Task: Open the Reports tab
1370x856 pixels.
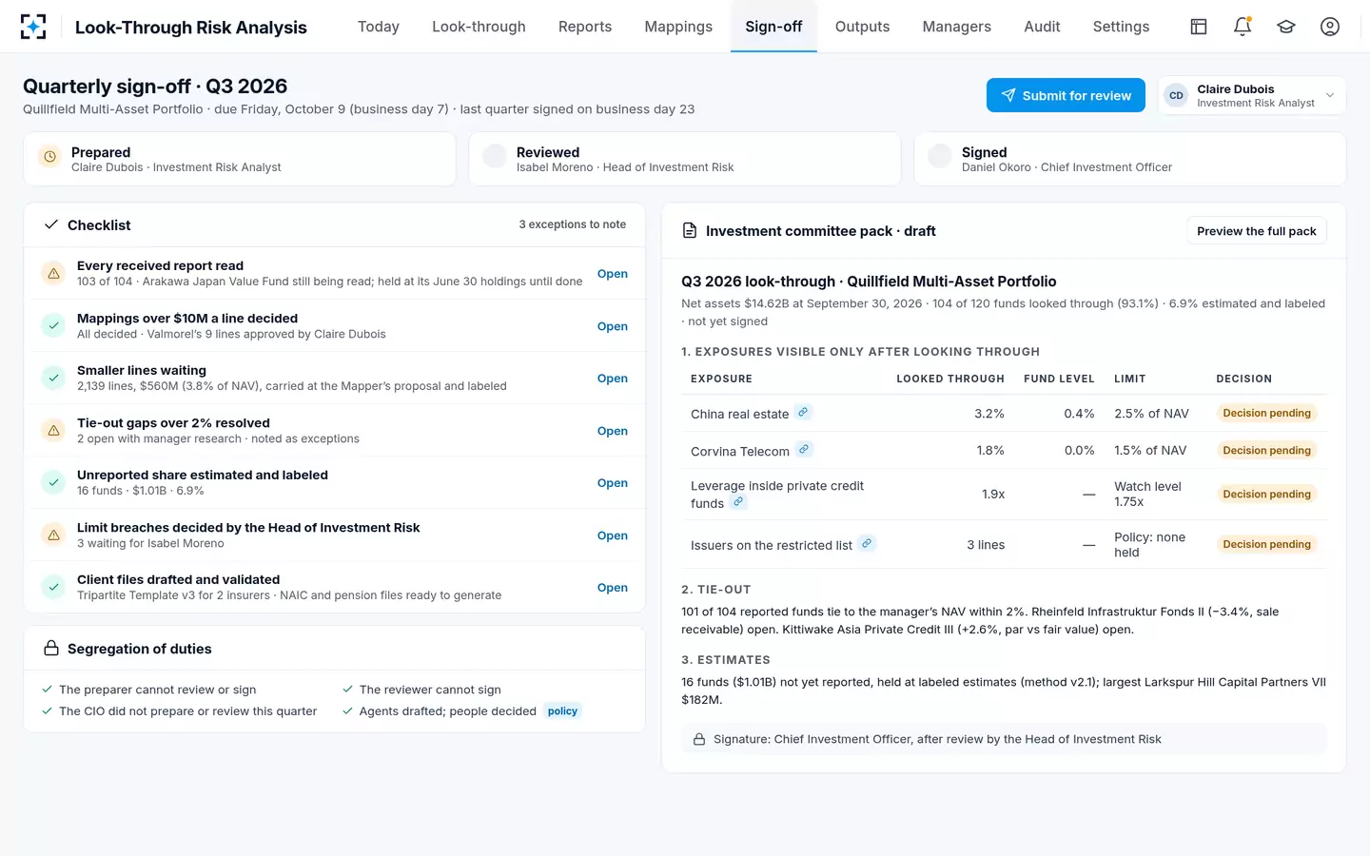Action: click(x=585, y=27)
